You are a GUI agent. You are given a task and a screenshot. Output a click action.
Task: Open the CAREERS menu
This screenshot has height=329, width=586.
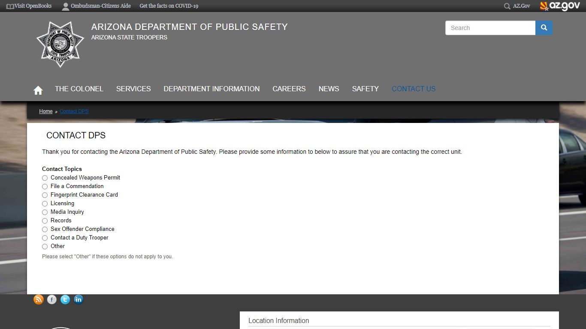click(x=289, y=89)
